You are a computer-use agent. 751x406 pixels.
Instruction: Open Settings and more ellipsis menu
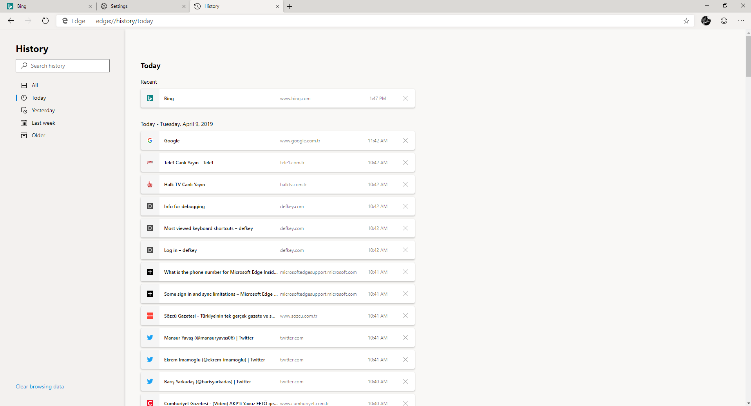click(x=741, y=21)
